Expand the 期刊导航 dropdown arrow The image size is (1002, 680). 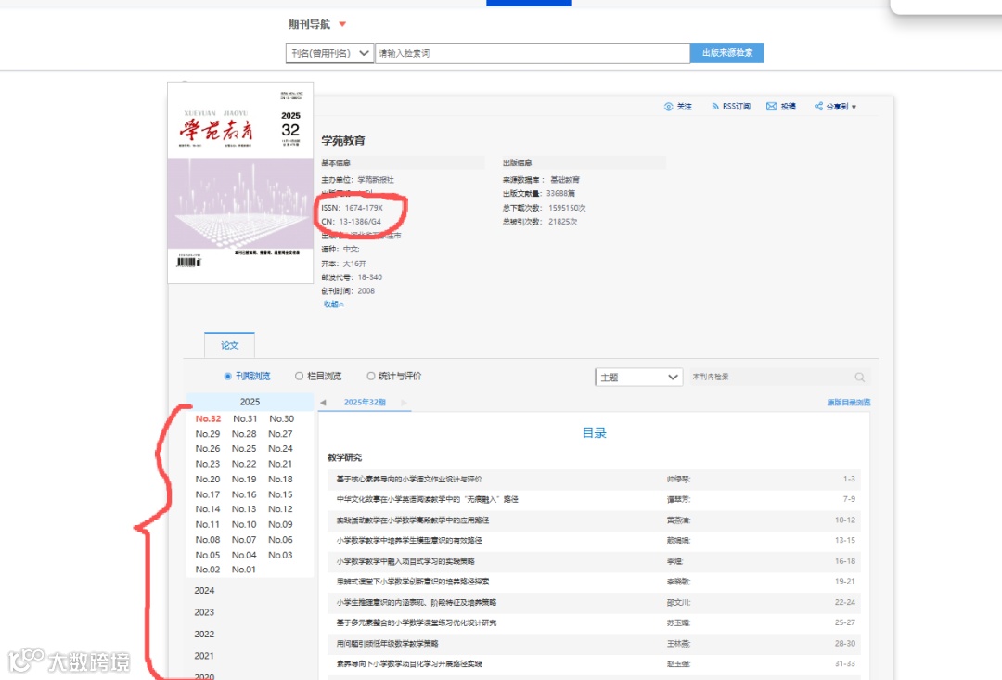342,24
